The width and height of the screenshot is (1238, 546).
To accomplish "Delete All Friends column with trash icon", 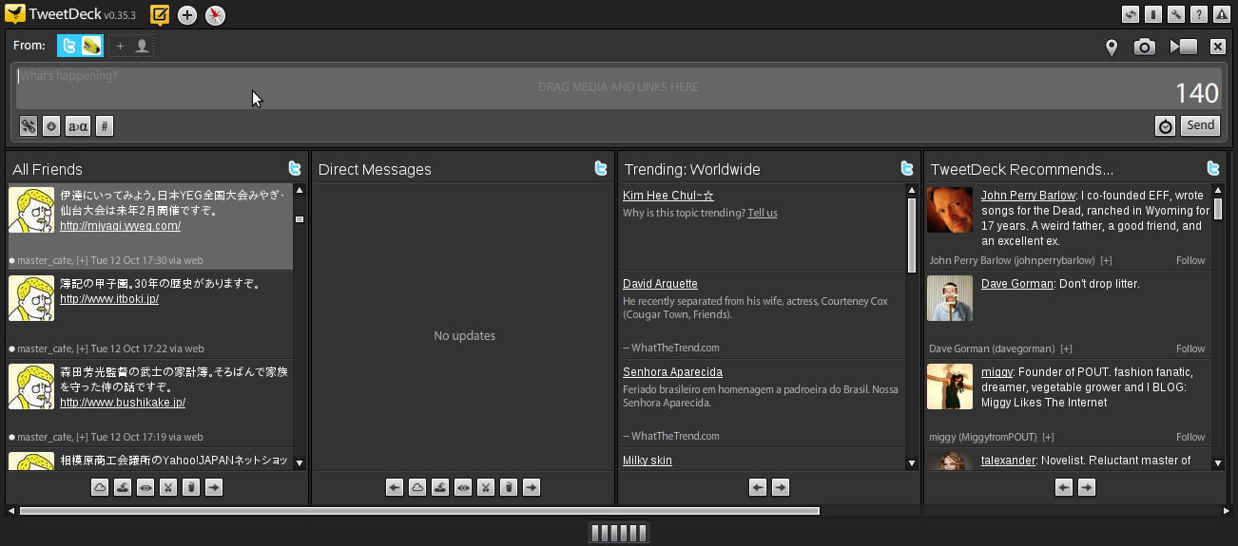I will click(191, 487).
